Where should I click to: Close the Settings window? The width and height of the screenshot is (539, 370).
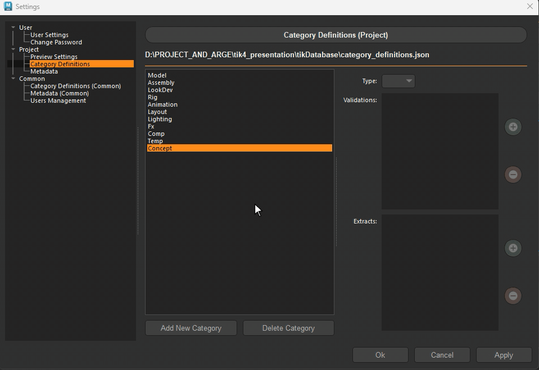click(529, 6)
